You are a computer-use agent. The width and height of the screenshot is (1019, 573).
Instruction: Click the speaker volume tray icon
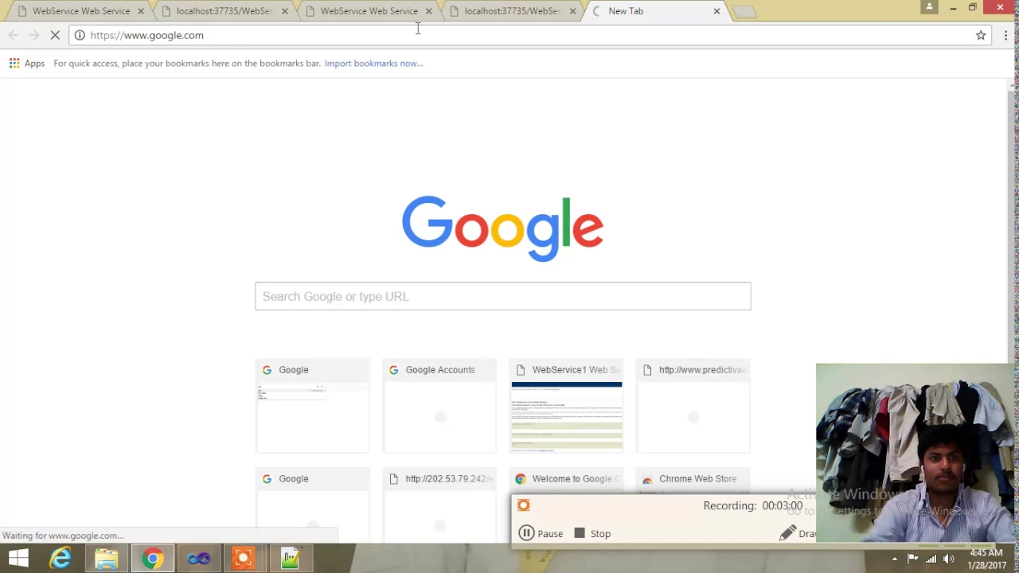click(948, 559)
